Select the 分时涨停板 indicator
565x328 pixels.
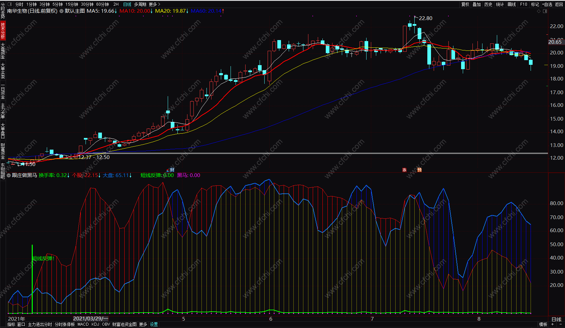coord(65,324)
